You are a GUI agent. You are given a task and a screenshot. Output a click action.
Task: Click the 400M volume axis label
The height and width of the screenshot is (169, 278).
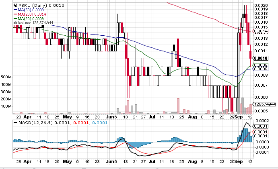point(6,84)
